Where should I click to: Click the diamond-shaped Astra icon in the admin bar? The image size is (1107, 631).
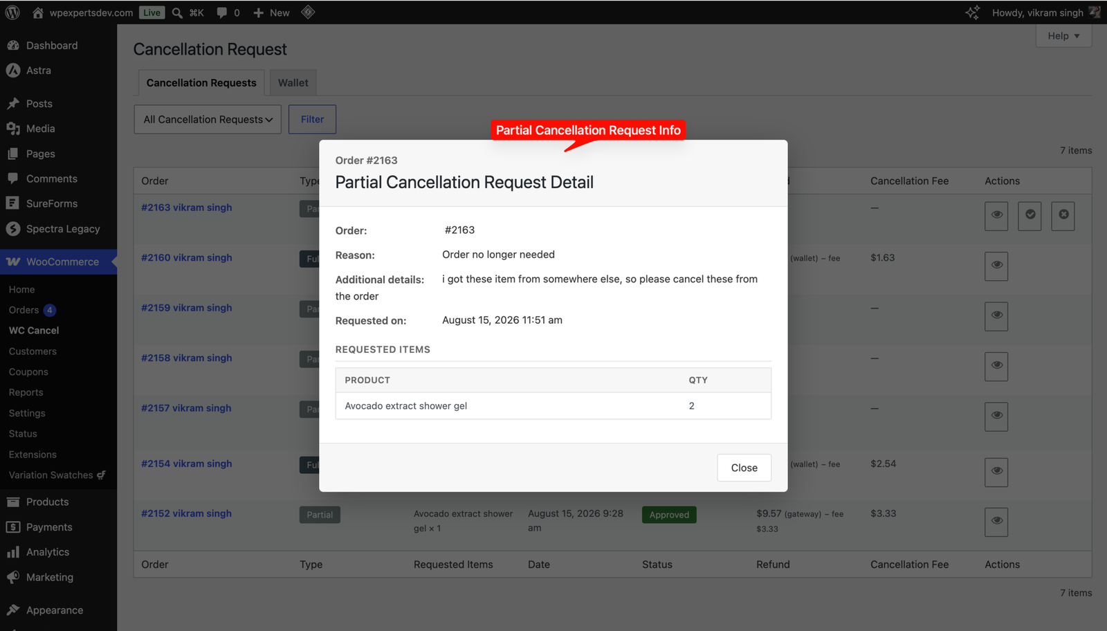coord(308,12)
